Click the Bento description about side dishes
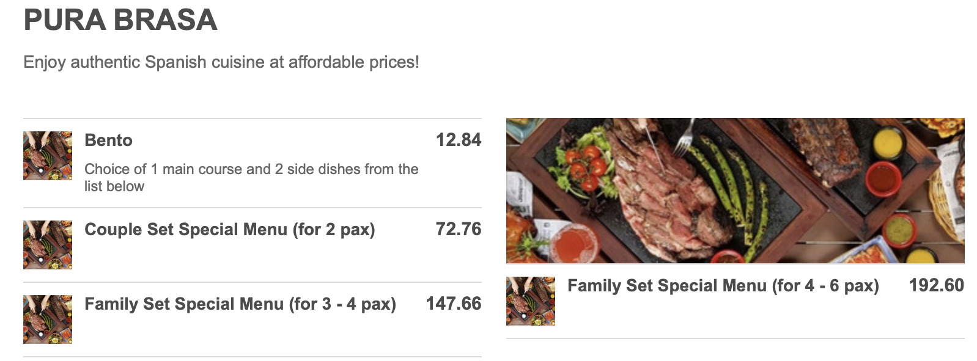This screenshot has height=361, width=977. click(x=251, y=177)
